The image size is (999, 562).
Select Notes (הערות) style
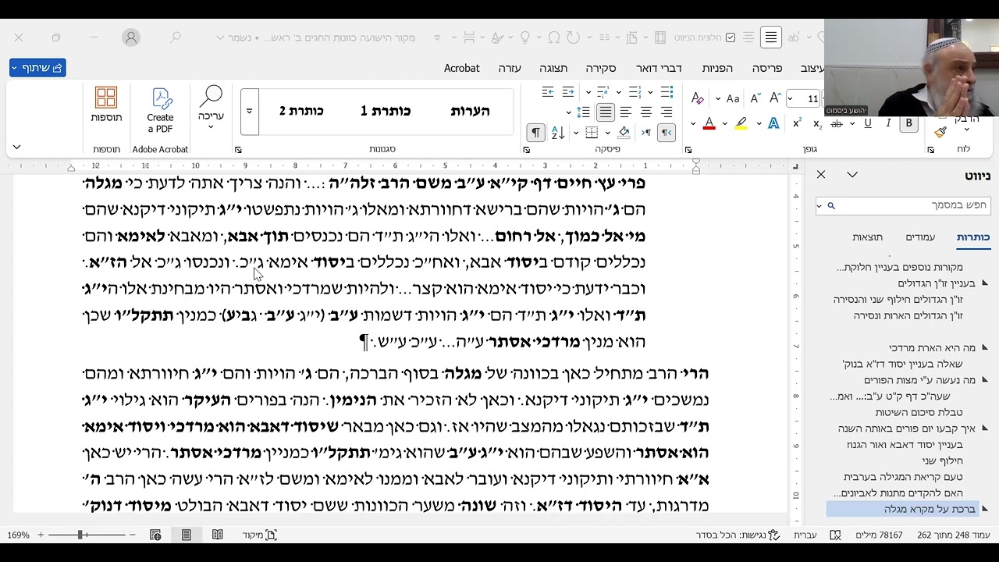point(470,111)
